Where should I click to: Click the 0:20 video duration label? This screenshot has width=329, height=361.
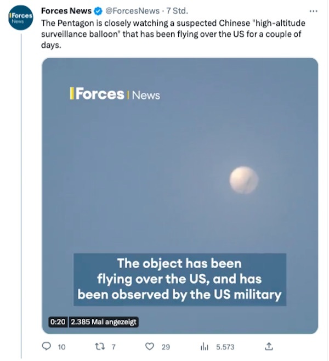58,321
